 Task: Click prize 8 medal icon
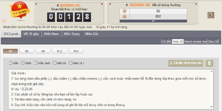click(125, 11)
